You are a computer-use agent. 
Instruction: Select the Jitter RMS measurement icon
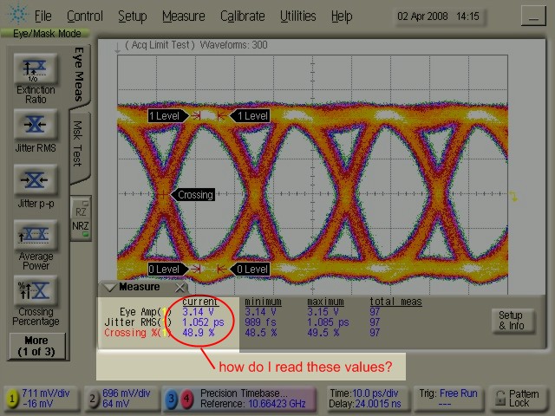click(x=36, y=125)
